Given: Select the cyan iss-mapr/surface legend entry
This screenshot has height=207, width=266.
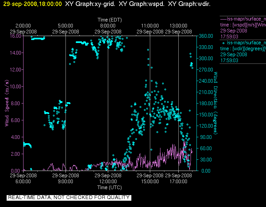Looking at the screenshot, I should 246,43.
